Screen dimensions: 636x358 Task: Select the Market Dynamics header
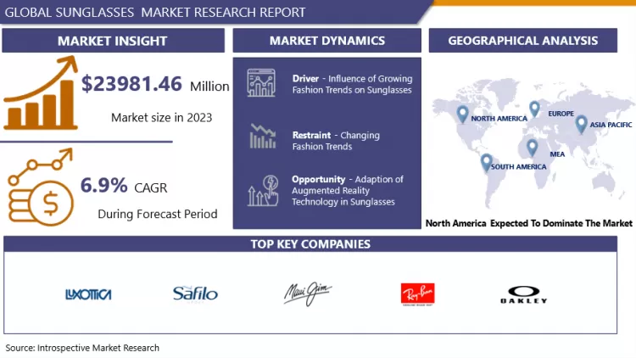[x=327, y=41]
